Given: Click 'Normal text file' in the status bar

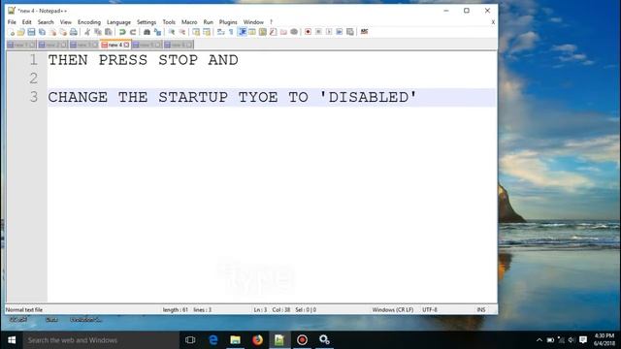Looking at the screenshot, I should click(x=24, y=310).
